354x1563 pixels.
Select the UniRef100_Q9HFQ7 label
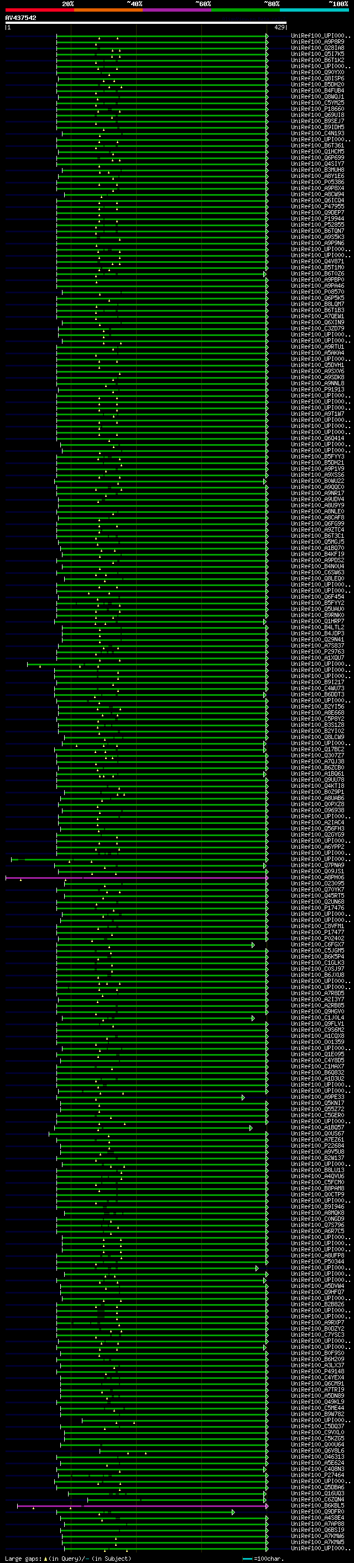pyautogui.click(x=317, y=1292)
